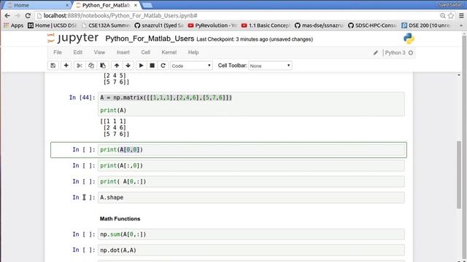Open the Cell menu
467x262 pixels.
[x=146, y=52]
